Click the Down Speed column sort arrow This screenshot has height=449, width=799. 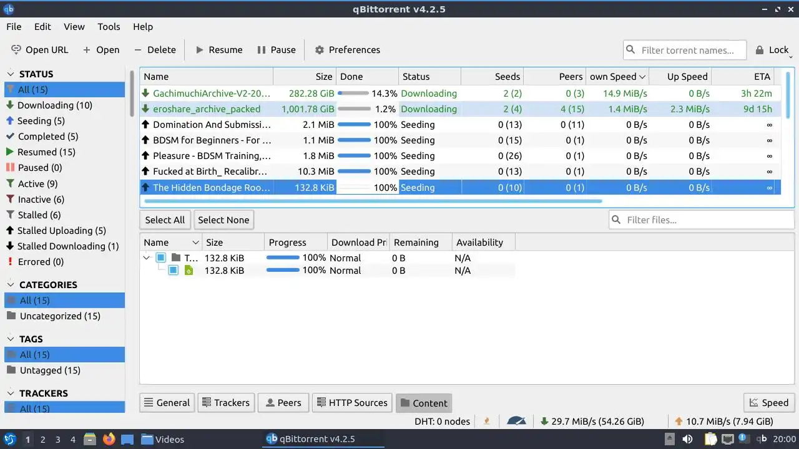pyautogui.click(x=642, y=77)
